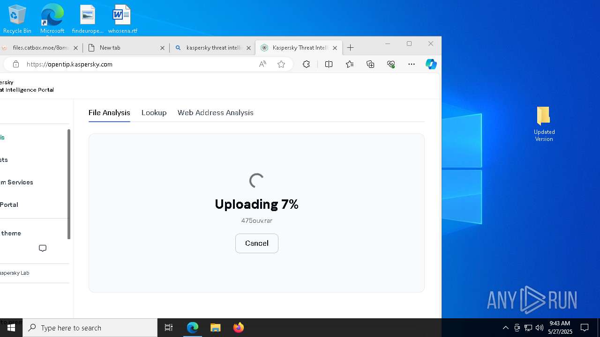This screenshot has width=600, height=337.
Task: Cancel the file upload
Action: click(x=257, y=243)
